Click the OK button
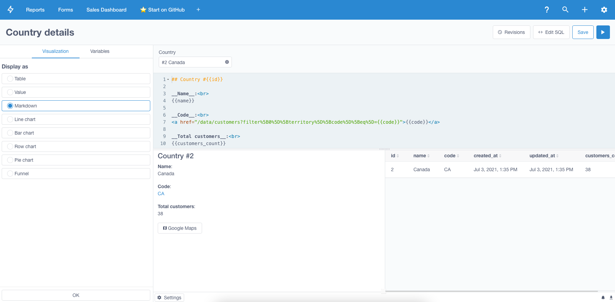 coord(76,295)
